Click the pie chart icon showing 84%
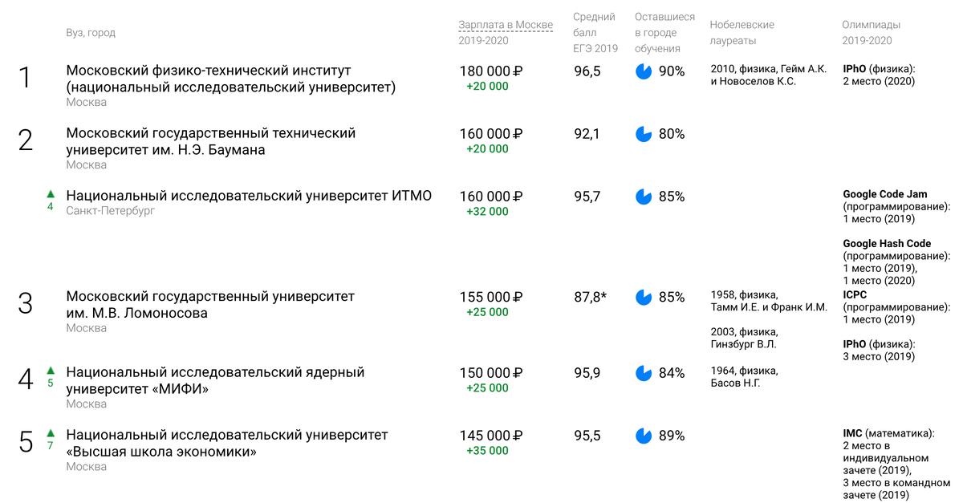Screen dimensions: 963x503 [x=644, y=373]
